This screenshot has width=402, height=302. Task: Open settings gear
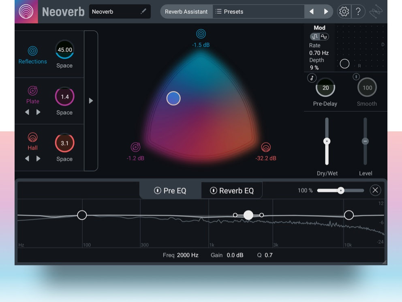coord(344,11)
